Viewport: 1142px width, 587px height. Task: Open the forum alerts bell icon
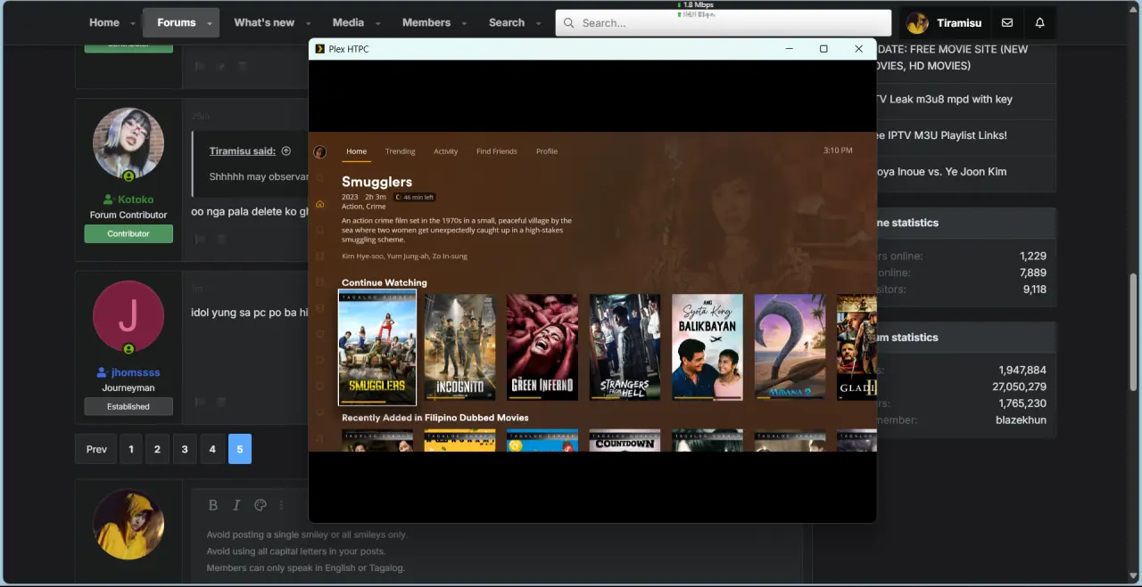tap(1040, 23)
